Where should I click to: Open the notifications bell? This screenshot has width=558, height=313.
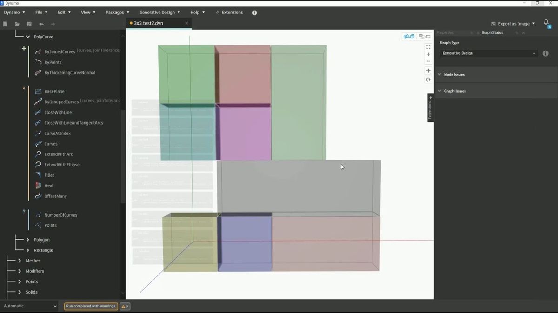(546, 23)
